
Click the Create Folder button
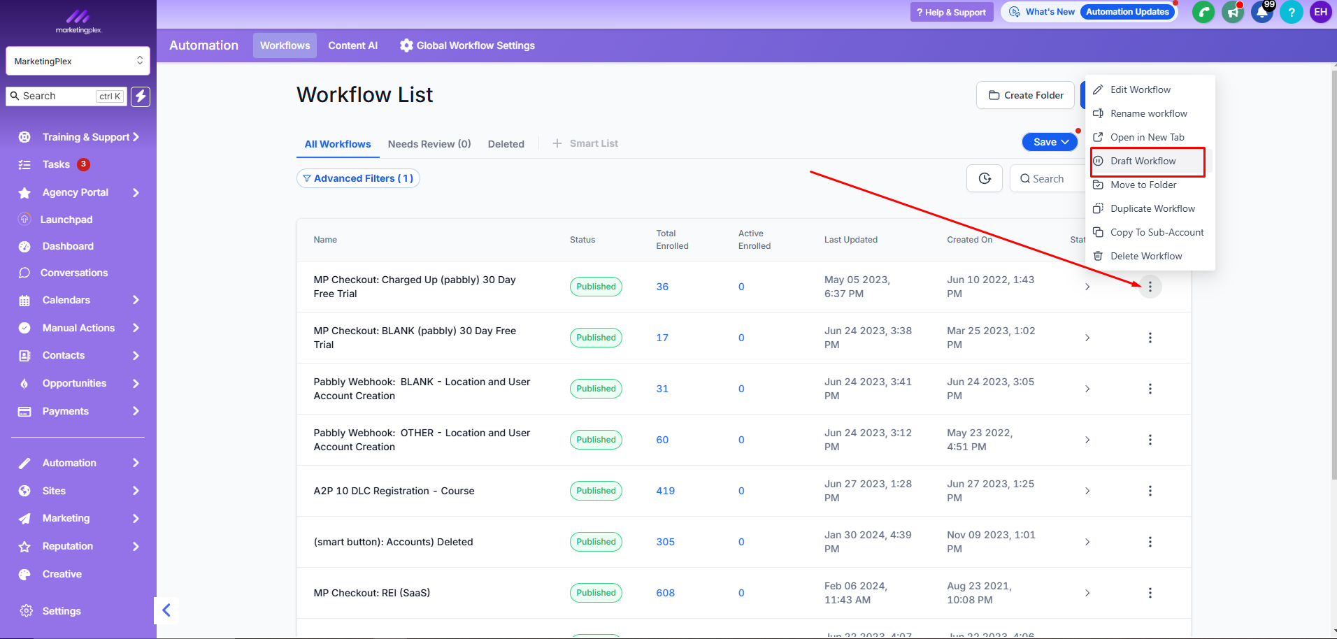[x=1025, y=95]
